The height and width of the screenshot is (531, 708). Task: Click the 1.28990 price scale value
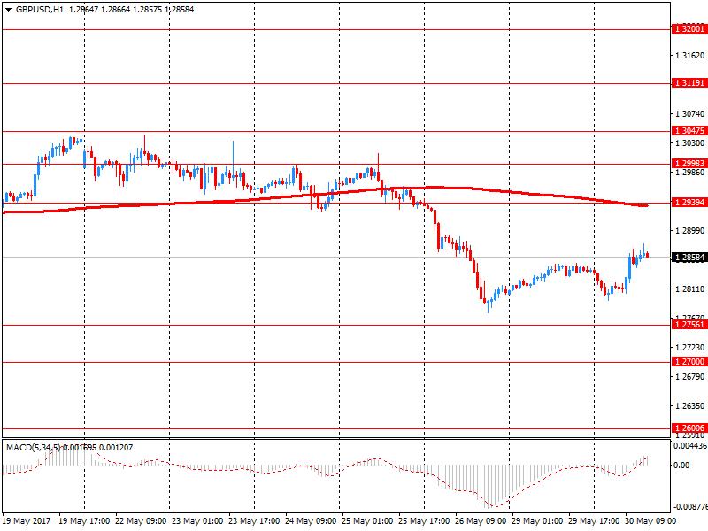690,231
